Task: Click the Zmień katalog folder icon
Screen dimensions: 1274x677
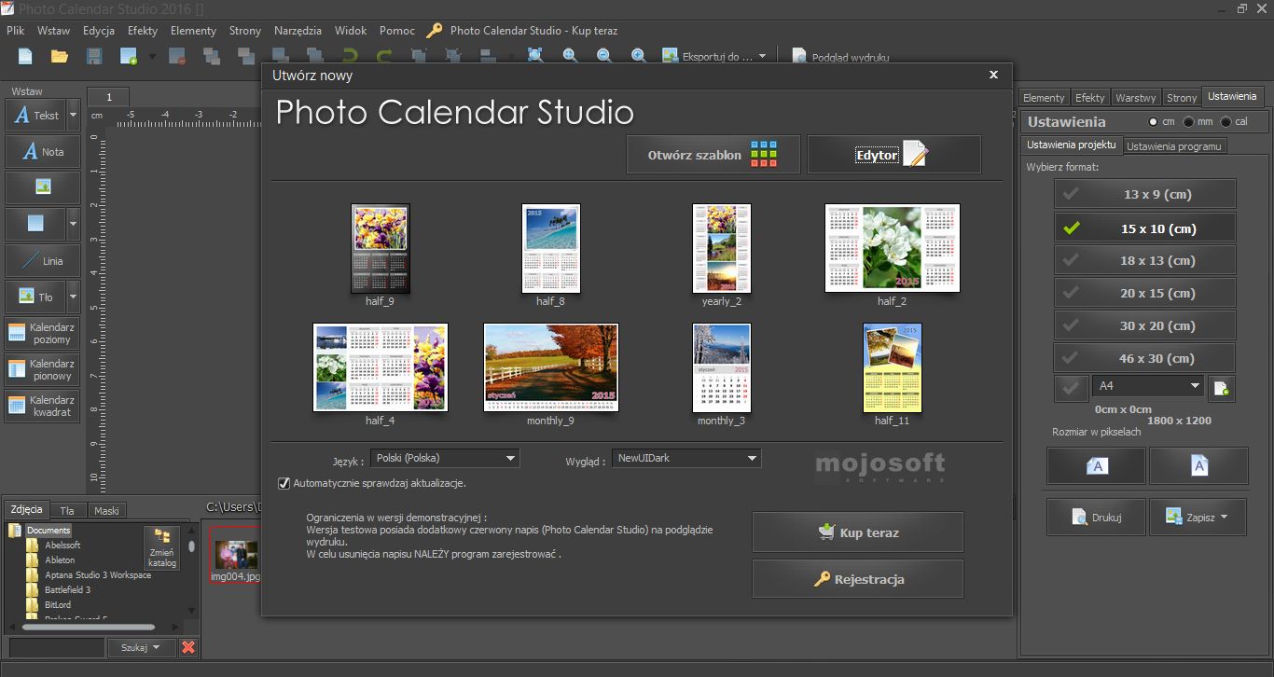Action: (162, 547)
